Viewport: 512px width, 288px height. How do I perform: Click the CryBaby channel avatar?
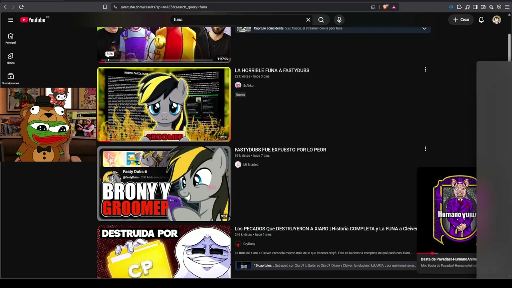(x=238, y=244)
